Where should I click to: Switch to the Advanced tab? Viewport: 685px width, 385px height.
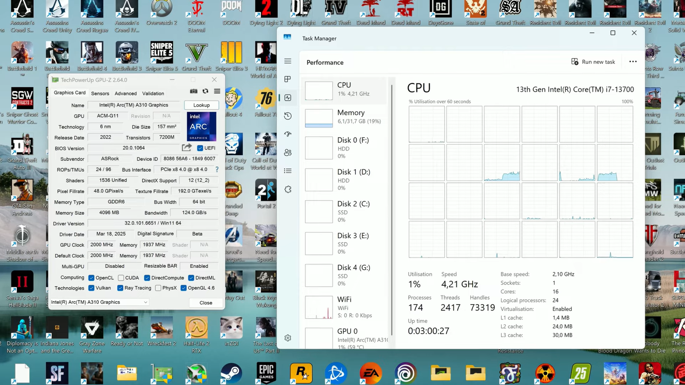coord(125,93)
